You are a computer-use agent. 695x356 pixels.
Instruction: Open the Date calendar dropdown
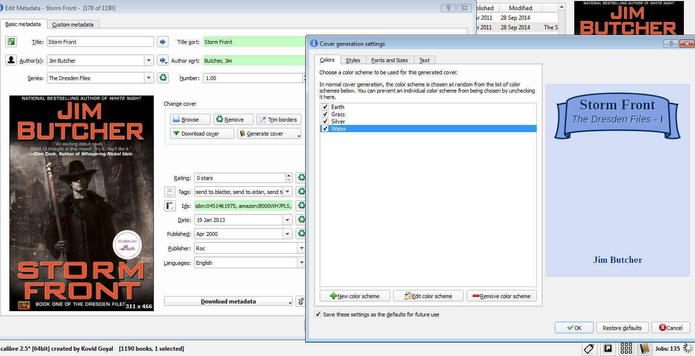tap(288, 220)
